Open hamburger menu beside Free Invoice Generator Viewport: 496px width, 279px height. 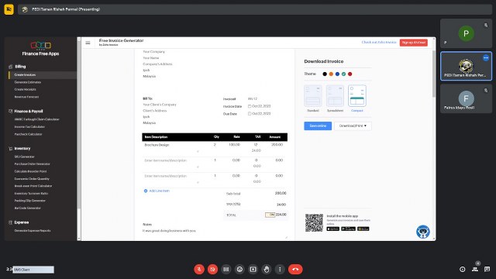(88, 43)
